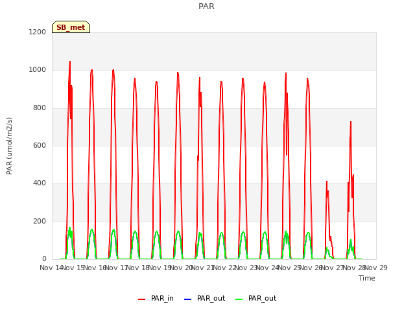Click the 1200 y-axis tick label

tap(38, 32)
